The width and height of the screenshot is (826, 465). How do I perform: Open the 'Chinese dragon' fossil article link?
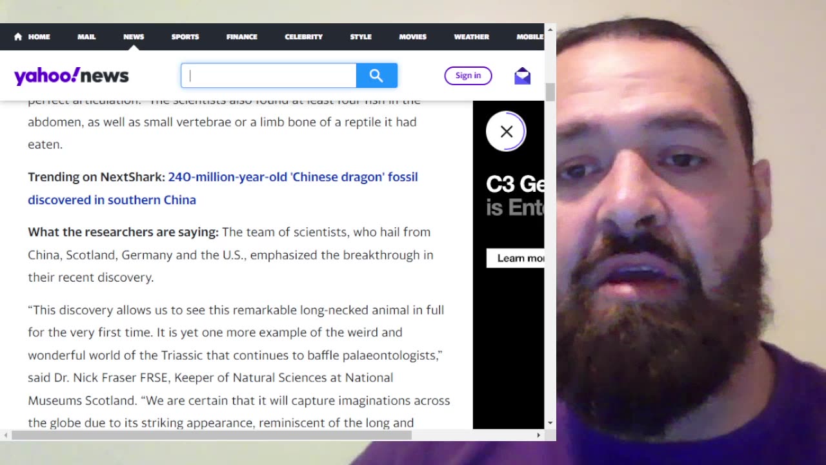pos(223,189)
